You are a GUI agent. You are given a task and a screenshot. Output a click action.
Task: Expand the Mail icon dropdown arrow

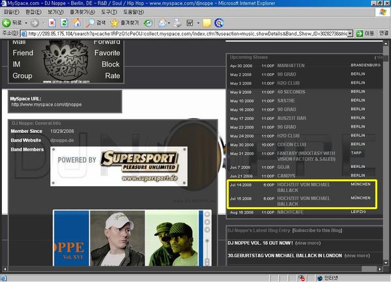169,22
